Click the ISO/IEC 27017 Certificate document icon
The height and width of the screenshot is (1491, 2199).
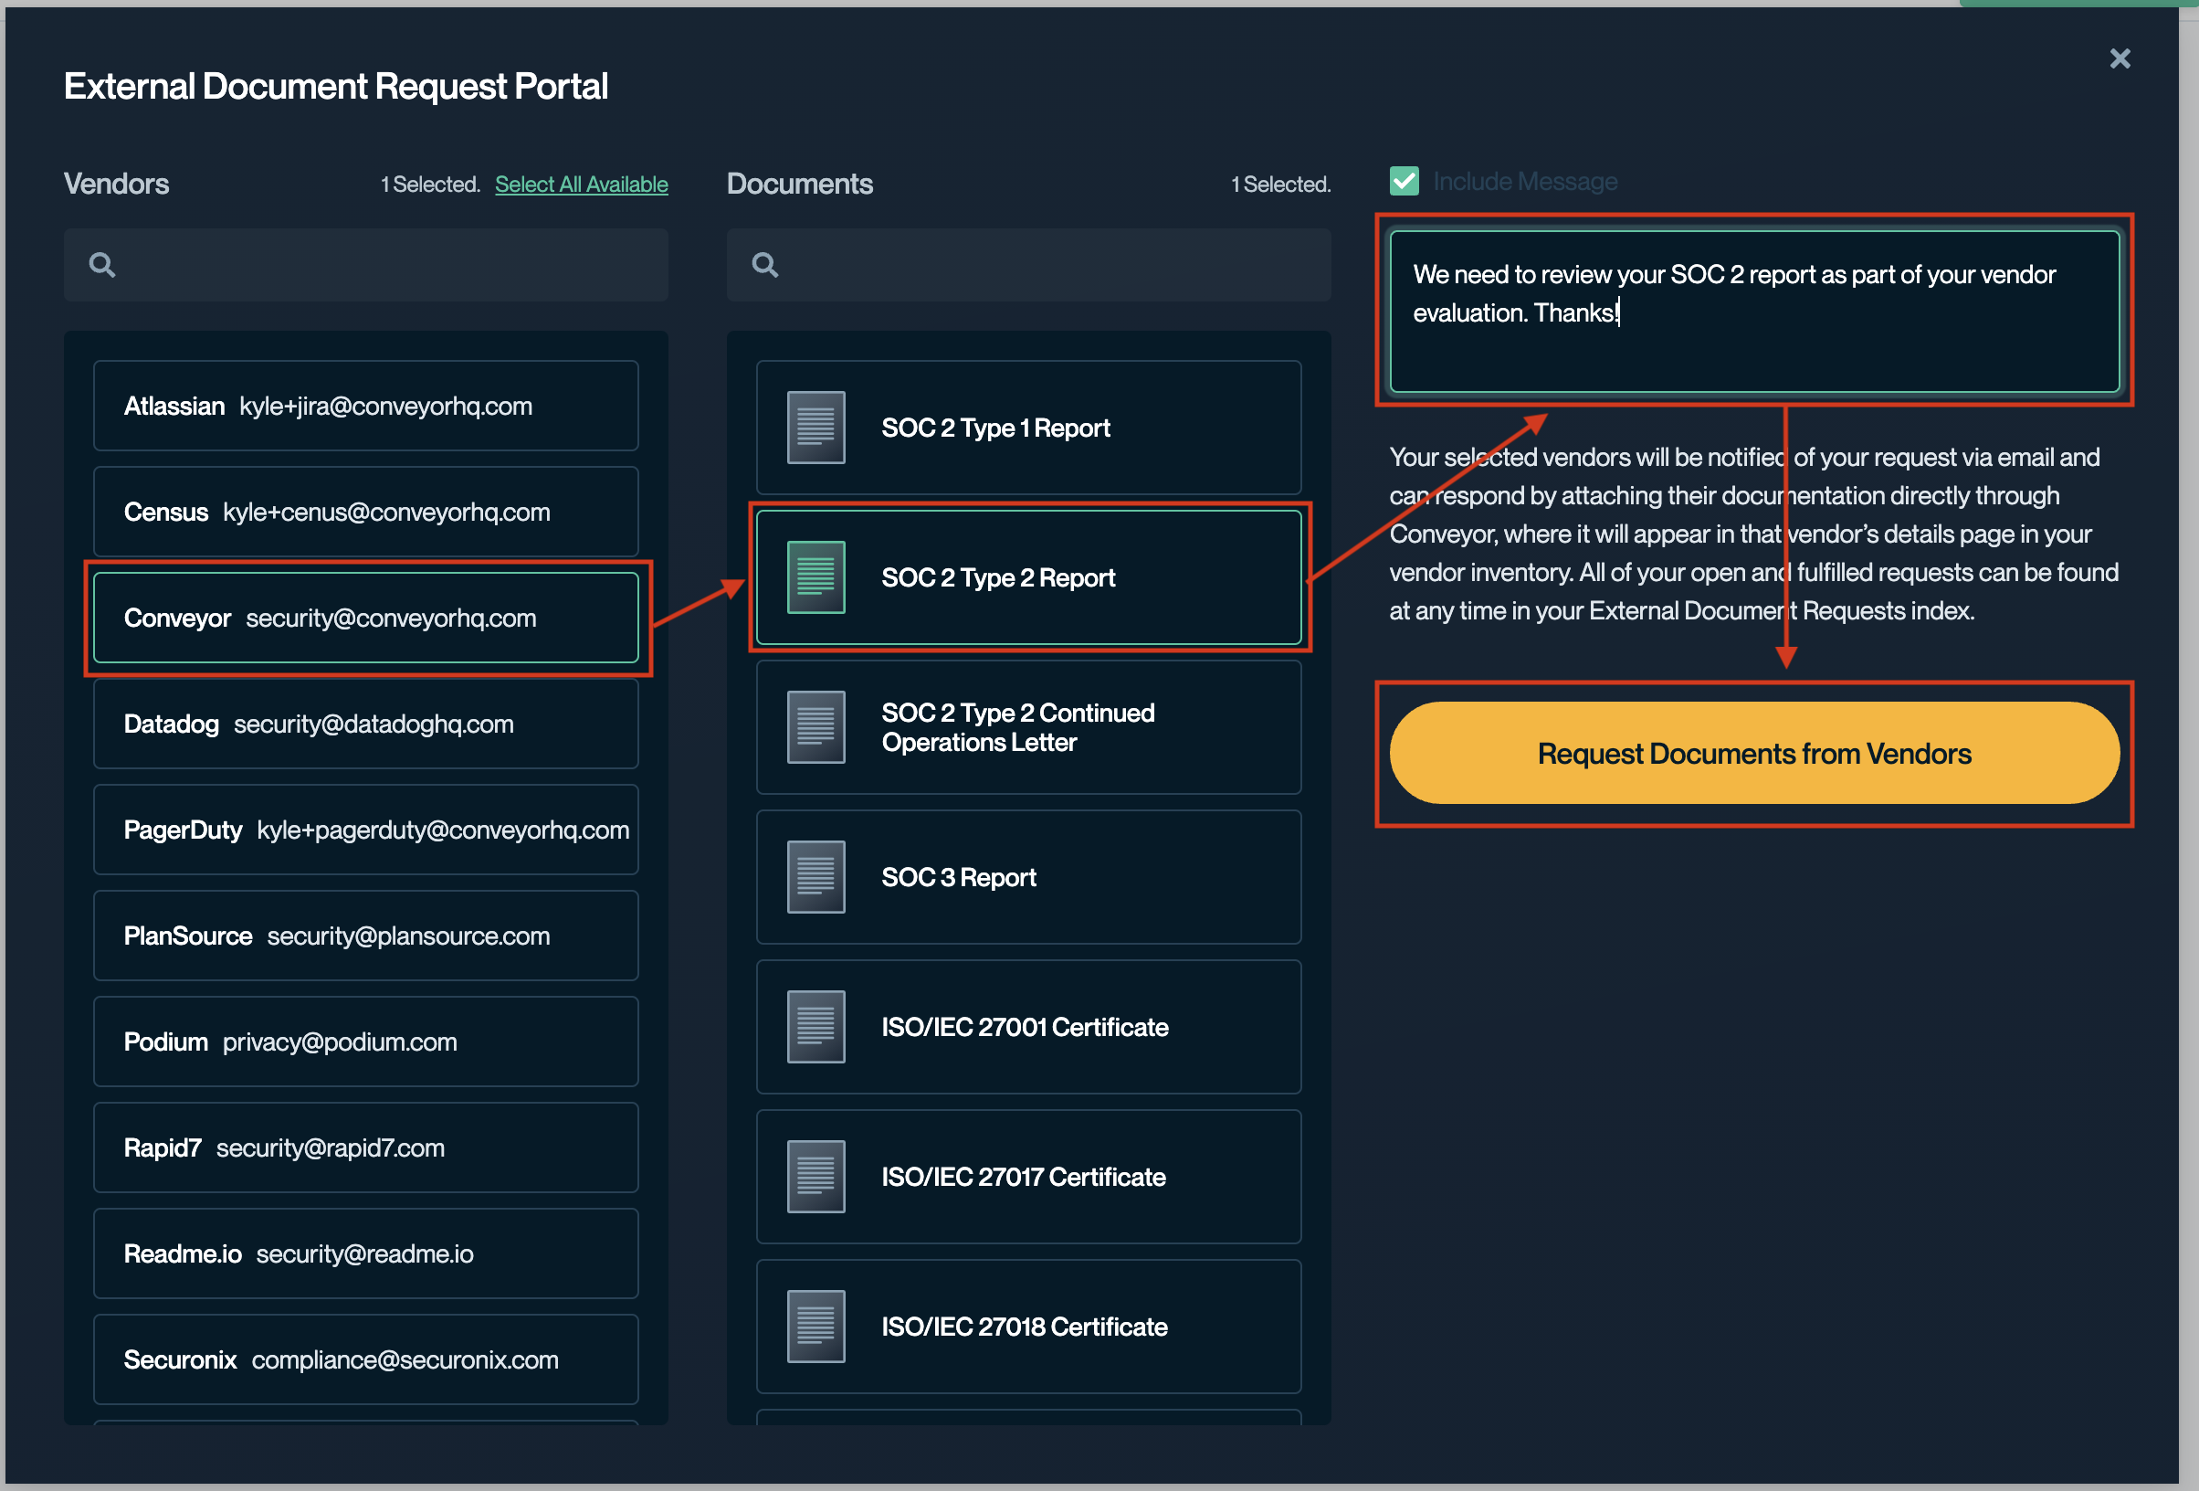click(x=815, y=1177)
